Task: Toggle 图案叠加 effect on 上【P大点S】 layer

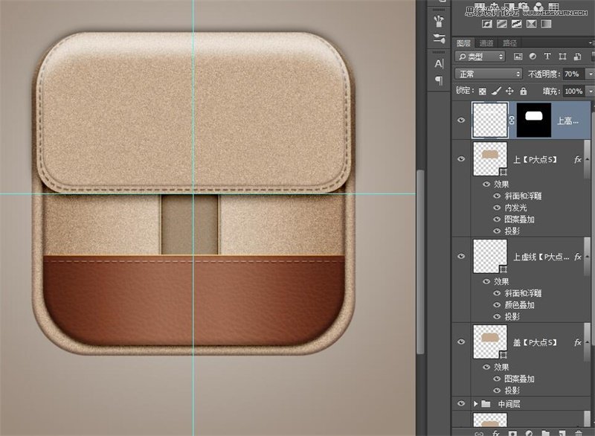Action: point(497,219)
